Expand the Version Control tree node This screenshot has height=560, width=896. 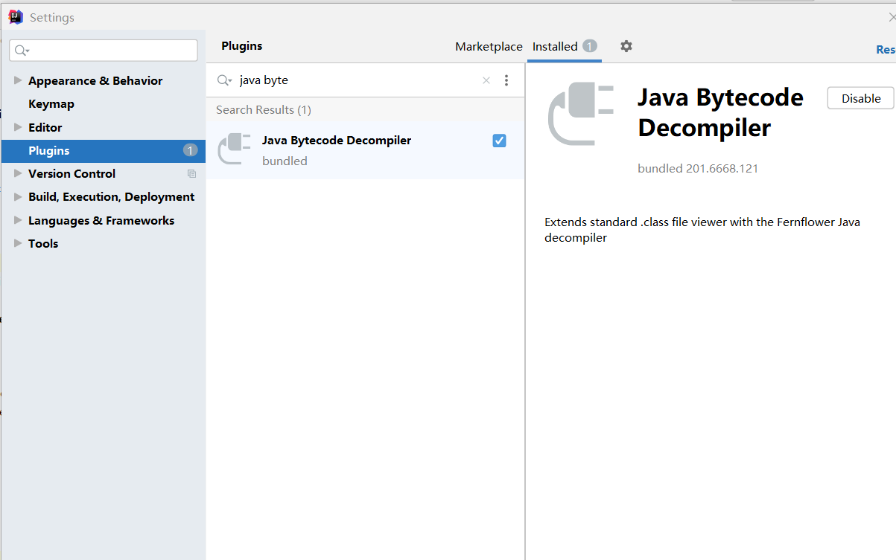[x=18, y=173]
